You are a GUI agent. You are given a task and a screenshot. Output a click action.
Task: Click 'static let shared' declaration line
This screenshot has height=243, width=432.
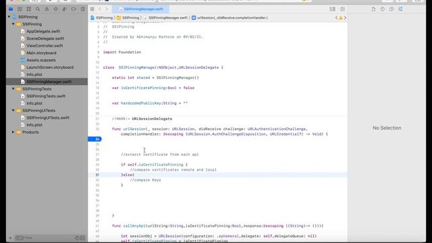click(155, 78)
